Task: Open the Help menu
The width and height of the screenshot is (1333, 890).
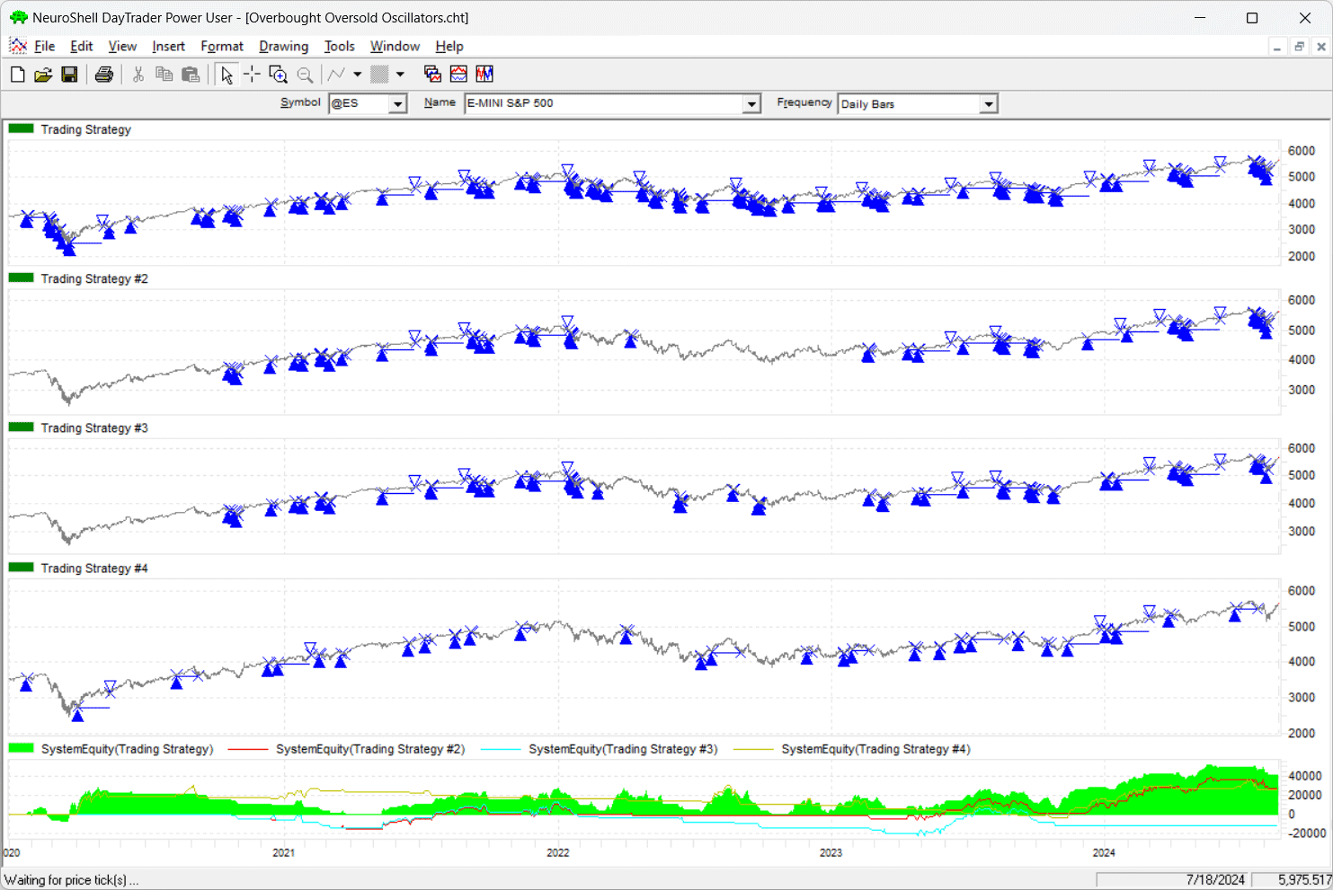Action: pyautogui.click(x=449, y=47)
